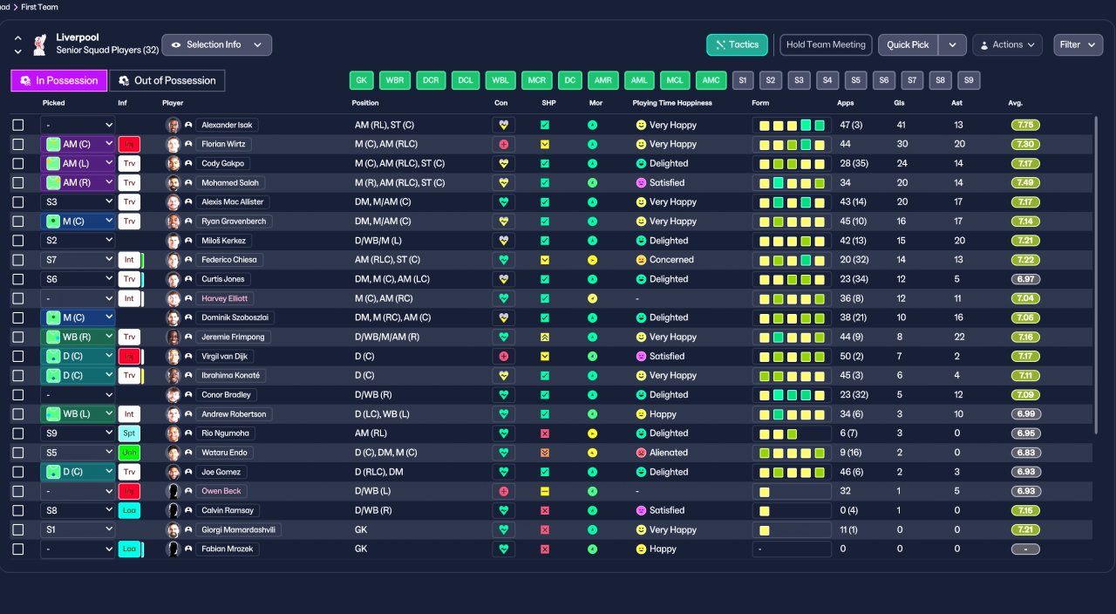The height and width of the screenshot is (614, 1116).
Task: Tick the checkbox for Fabian Mrozek
Action: coord(18,549)
